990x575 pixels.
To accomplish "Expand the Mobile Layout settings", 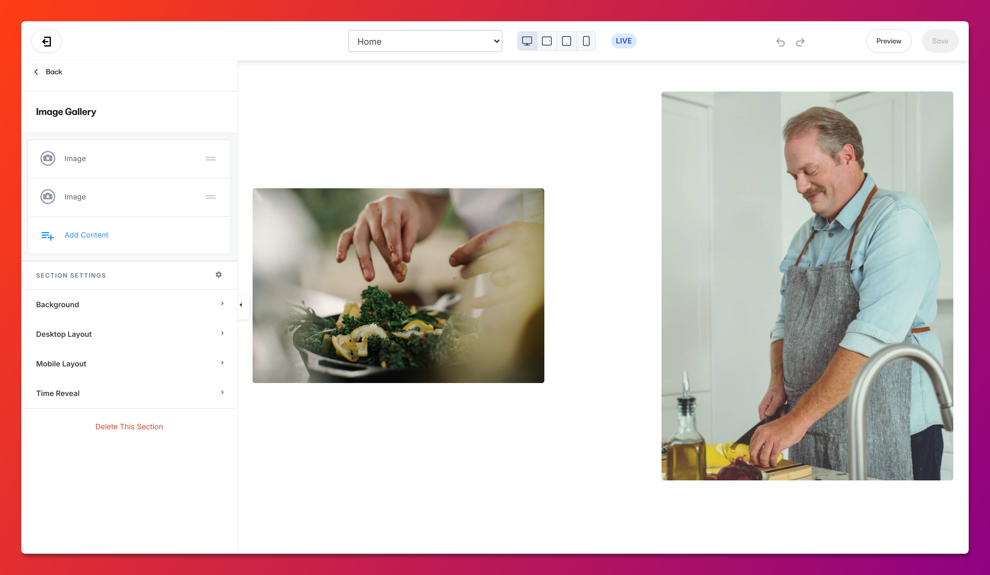I will 129,364.
